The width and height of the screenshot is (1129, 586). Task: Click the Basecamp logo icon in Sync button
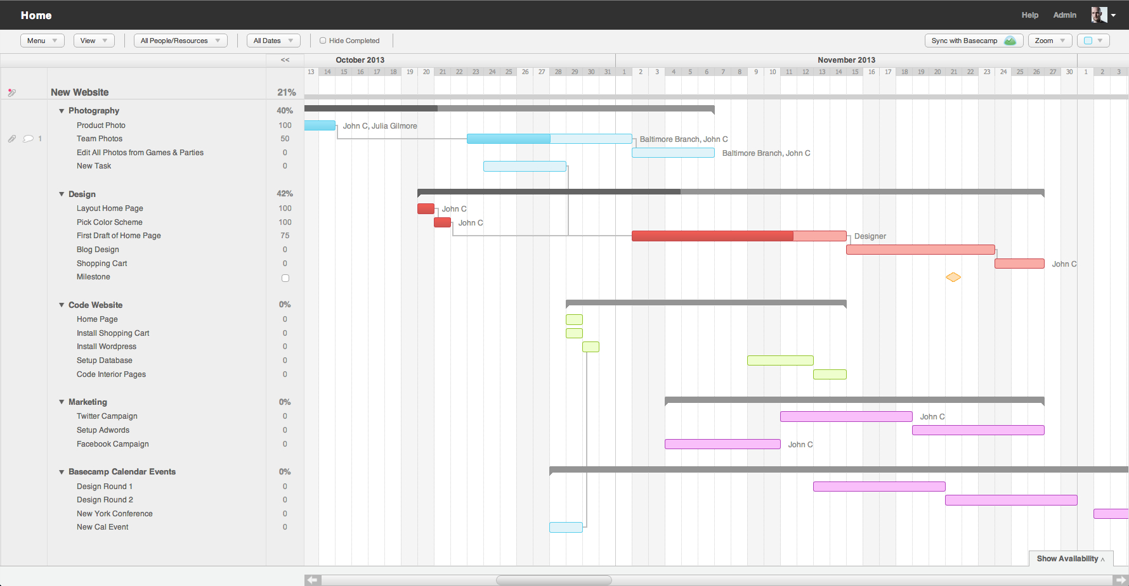[x=1010, y=41]
